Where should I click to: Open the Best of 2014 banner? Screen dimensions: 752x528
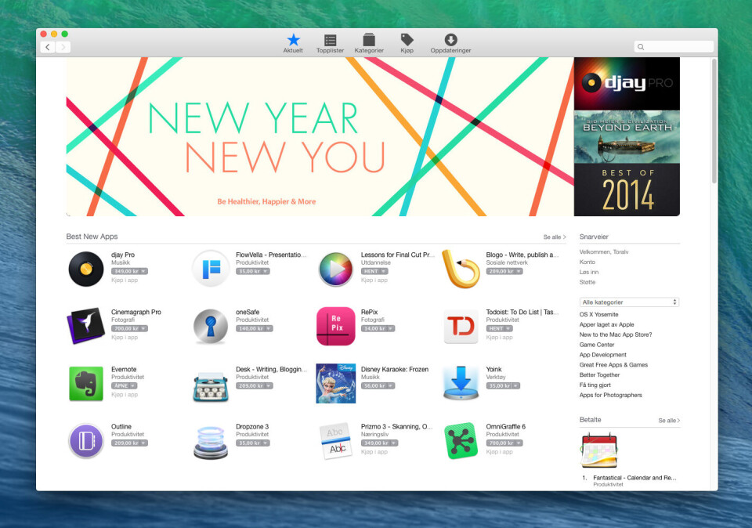(627, 190)
